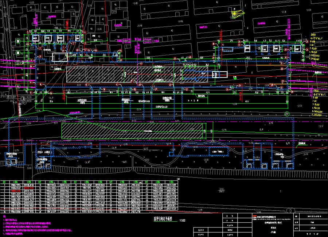Click the coordinate table header row
Screen dimensions: 328x237
click(90, 181)
